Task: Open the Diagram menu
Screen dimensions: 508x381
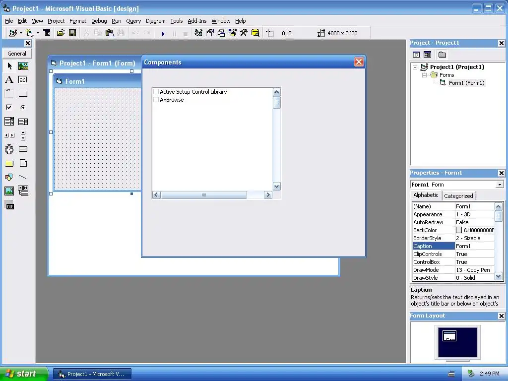Action: coord(155,21)
